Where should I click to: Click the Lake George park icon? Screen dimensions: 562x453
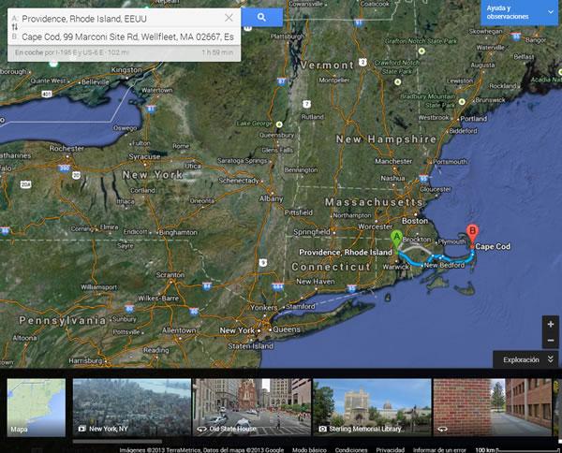(x=279, y=124)
